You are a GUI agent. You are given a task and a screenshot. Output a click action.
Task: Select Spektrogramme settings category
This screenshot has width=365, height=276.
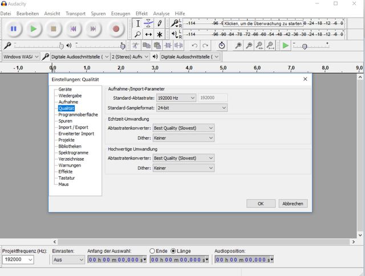click(x=74, y=153)
